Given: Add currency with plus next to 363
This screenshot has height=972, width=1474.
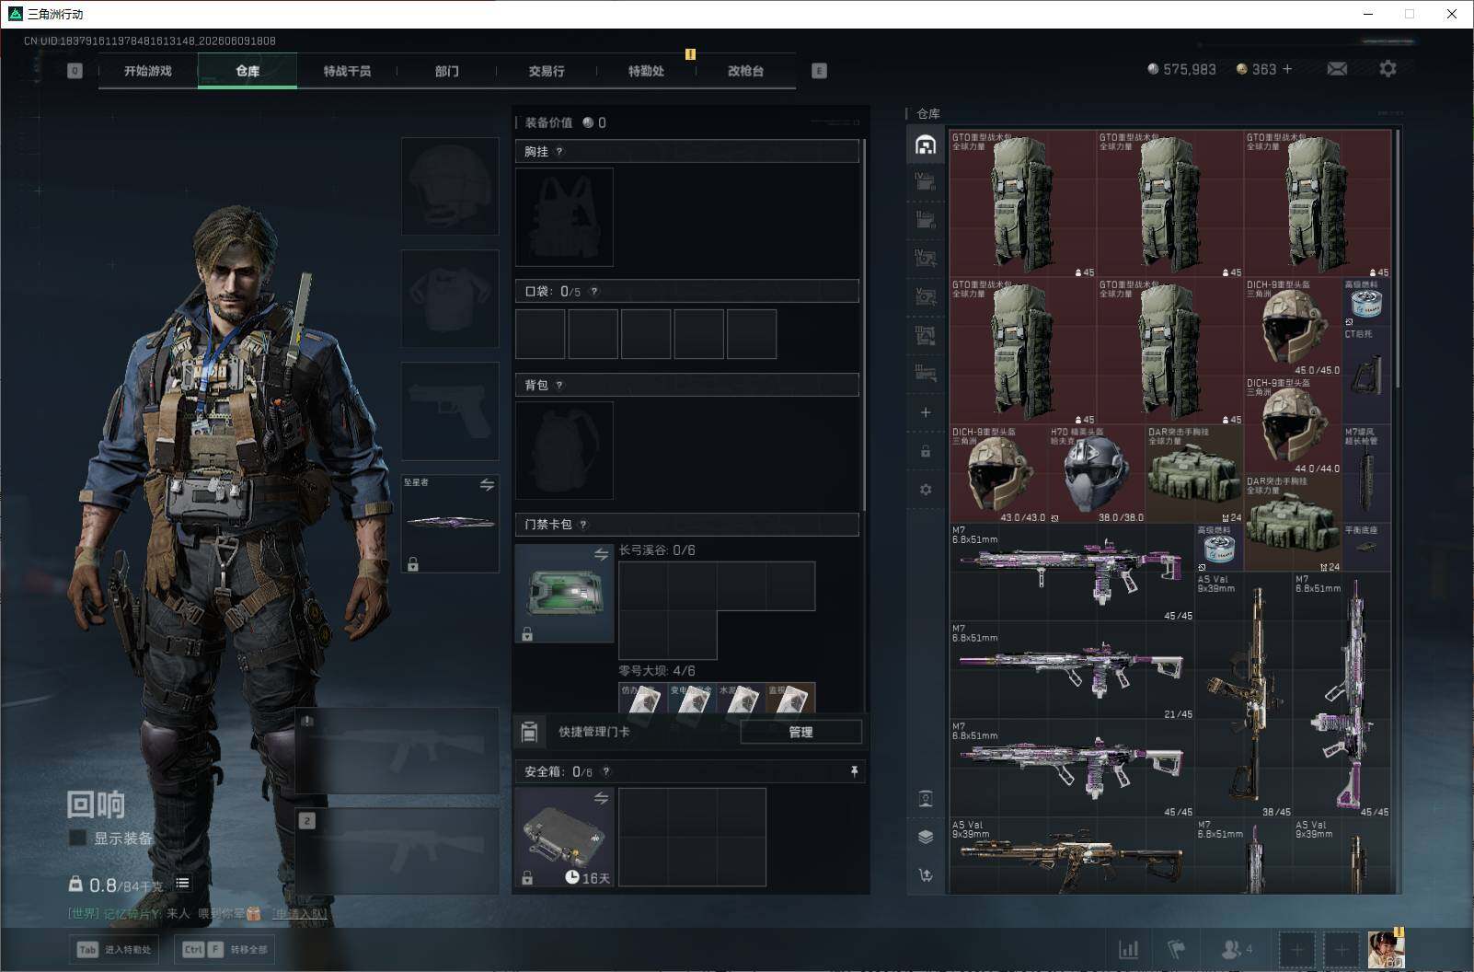Looking at the screenshot, I should 1286,69.
